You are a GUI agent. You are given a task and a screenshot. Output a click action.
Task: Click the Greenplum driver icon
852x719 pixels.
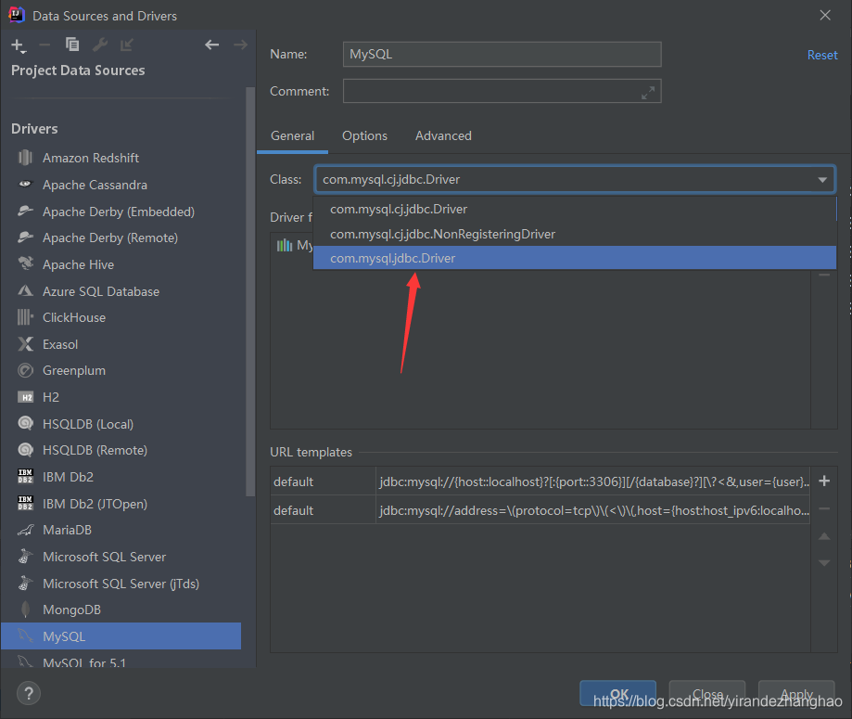26,370
